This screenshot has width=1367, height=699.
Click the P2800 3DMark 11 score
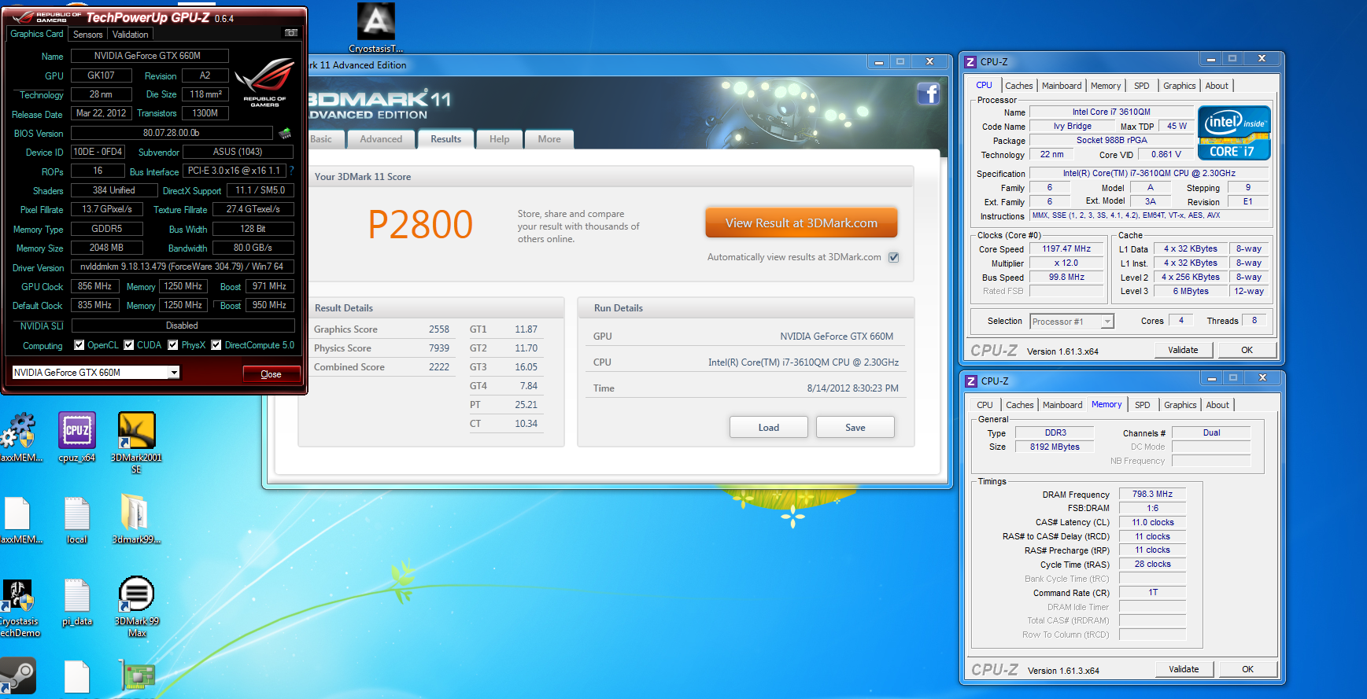click(420, 225)
